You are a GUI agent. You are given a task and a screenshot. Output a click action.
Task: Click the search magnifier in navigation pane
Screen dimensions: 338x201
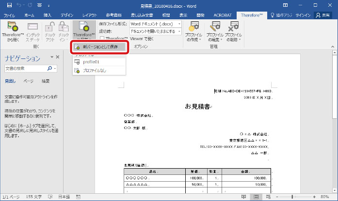coord(49,70)
